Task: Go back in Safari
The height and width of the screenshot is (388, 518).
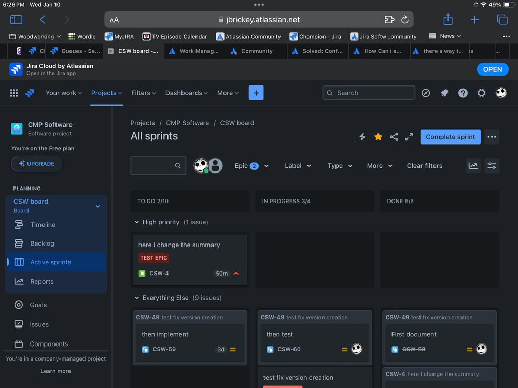Action: click(43, 20)
